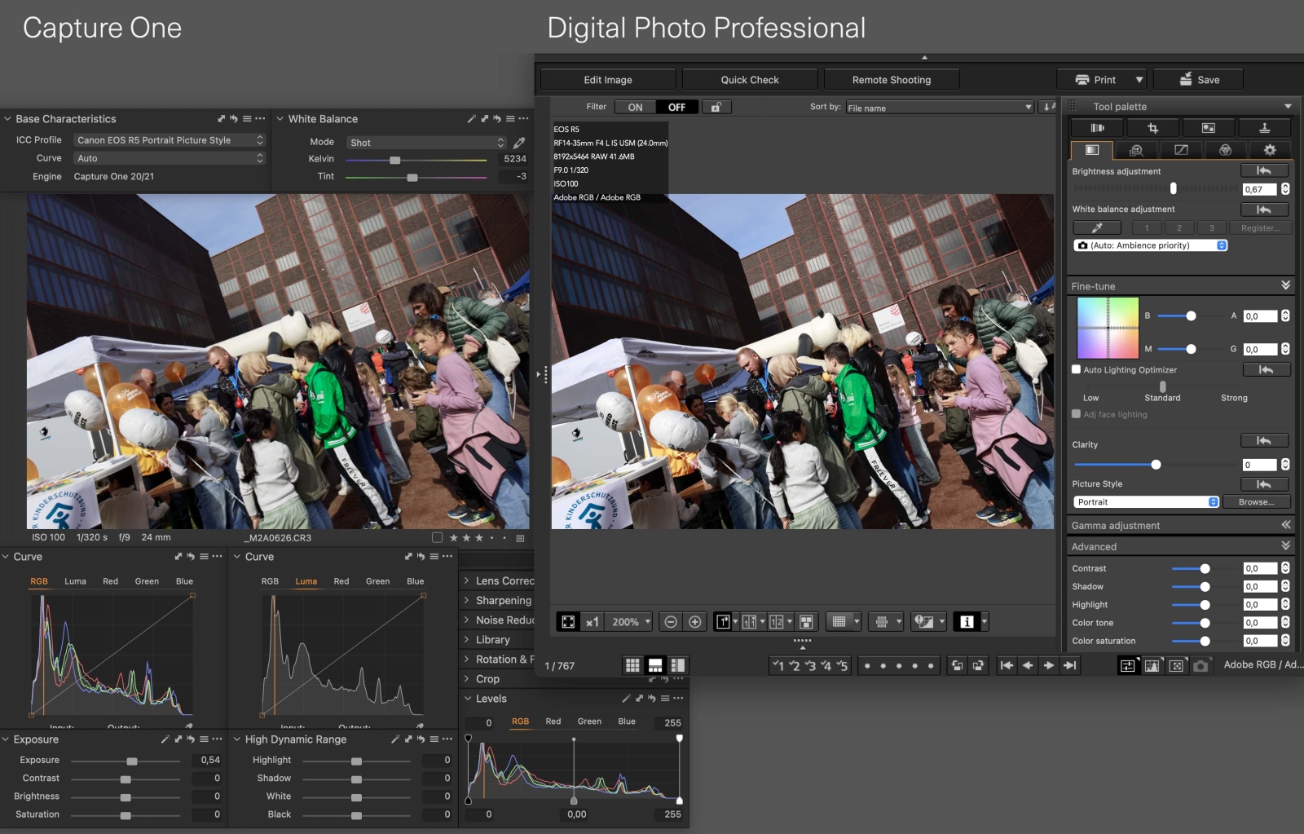Open the Sort by File name dropdown
Screen dimensions: 1304x834
tap(937, 107)
